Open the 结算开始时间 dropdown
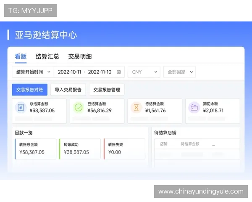 point(33,72)
